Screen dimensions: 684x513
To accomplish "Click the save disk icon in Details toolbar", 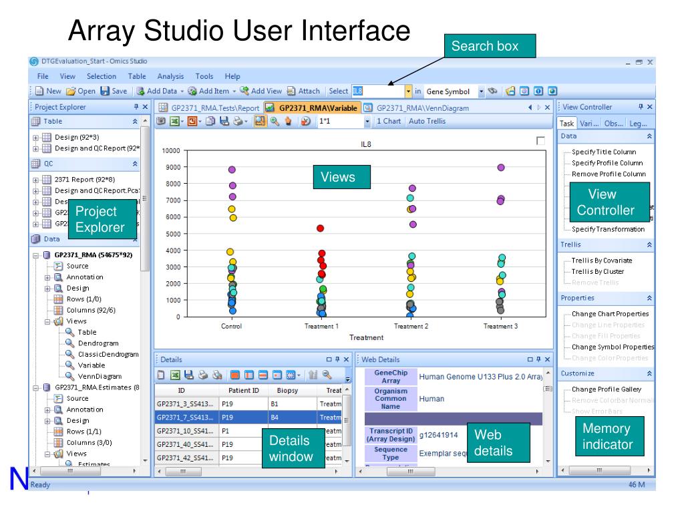I will point(189,375).
